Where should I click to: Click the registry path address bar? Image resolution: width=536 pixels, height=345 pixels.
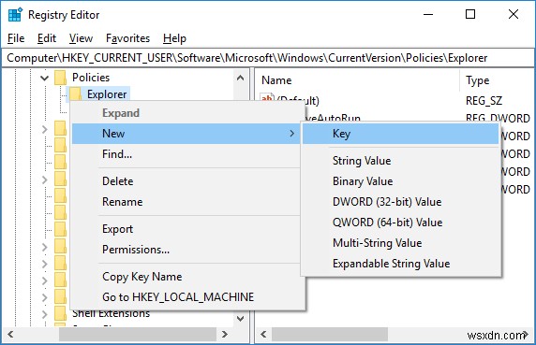[x=267, y=58]
